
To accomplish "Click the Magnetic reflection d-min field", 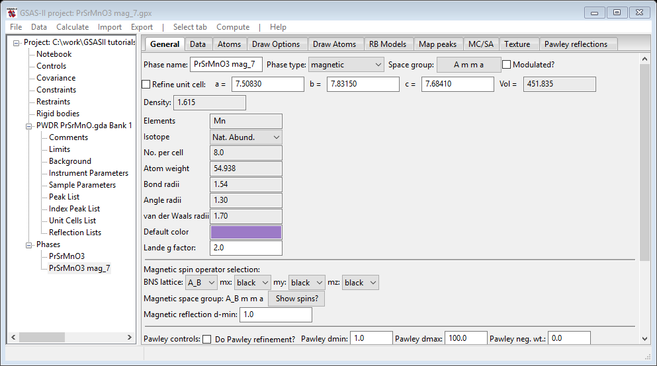I will (276, 314).
